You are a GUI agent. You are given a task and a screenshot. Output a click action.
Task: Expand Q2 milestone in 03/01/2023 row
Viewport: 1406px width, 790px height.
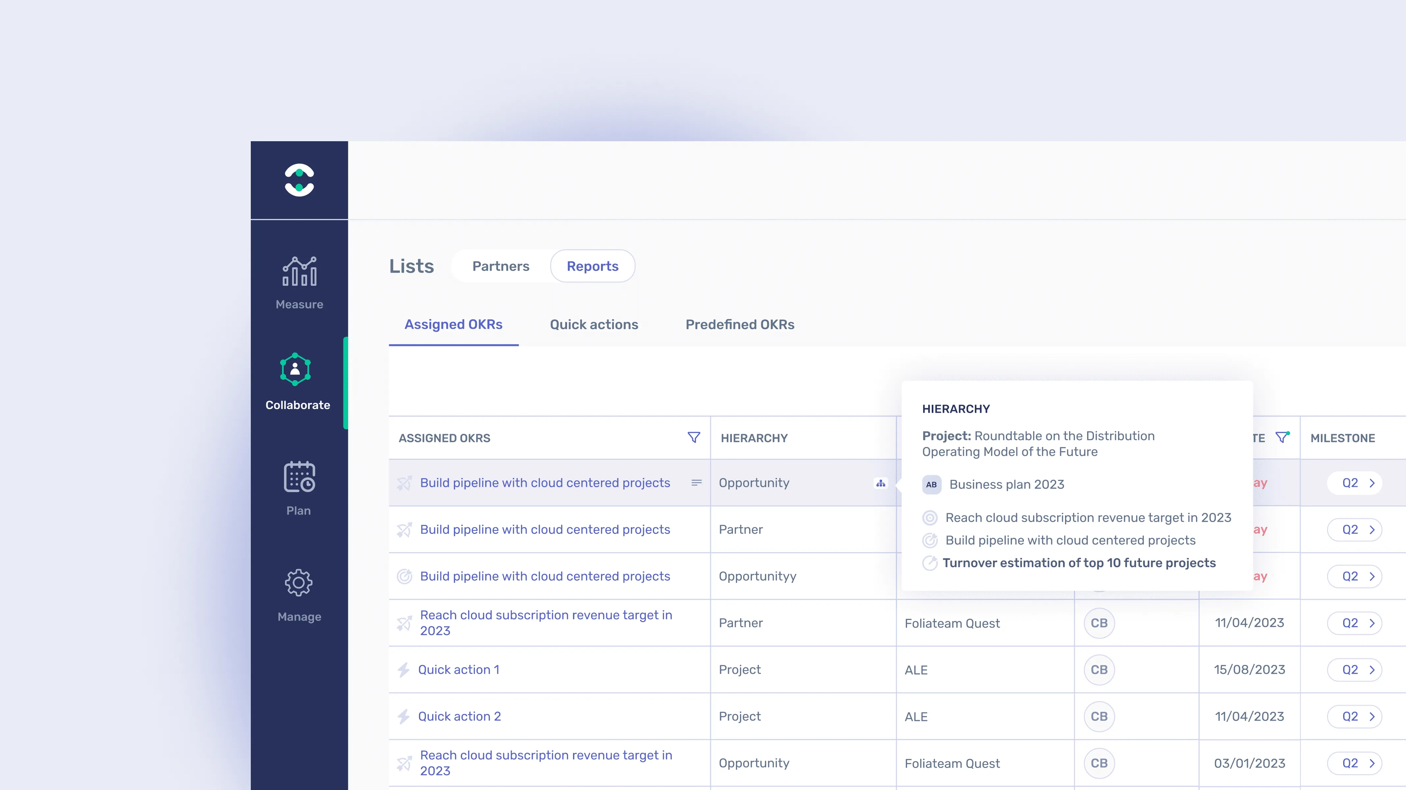pos(1355,763)
